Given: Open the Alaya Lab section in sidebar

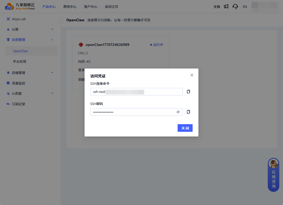Looking at the screenshot, I should coord(18,19).
